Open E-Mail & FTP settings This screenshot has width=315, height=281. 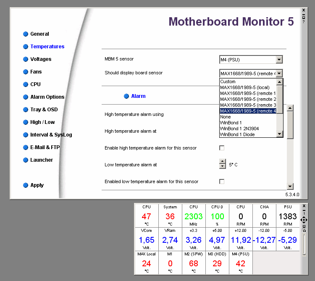tap(45, 147)
